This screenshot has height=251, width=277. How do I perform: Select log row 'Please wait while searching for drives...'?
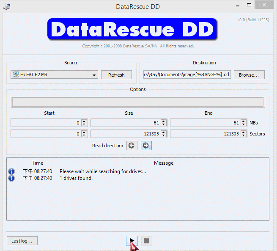click(x=138, y=171)
